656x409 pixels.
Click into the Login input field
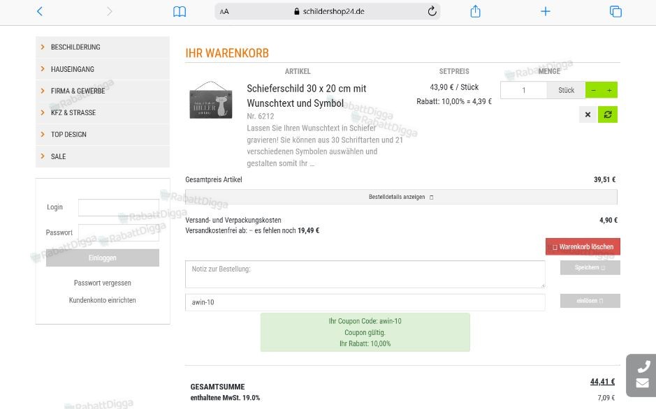[x=118, y=207]
